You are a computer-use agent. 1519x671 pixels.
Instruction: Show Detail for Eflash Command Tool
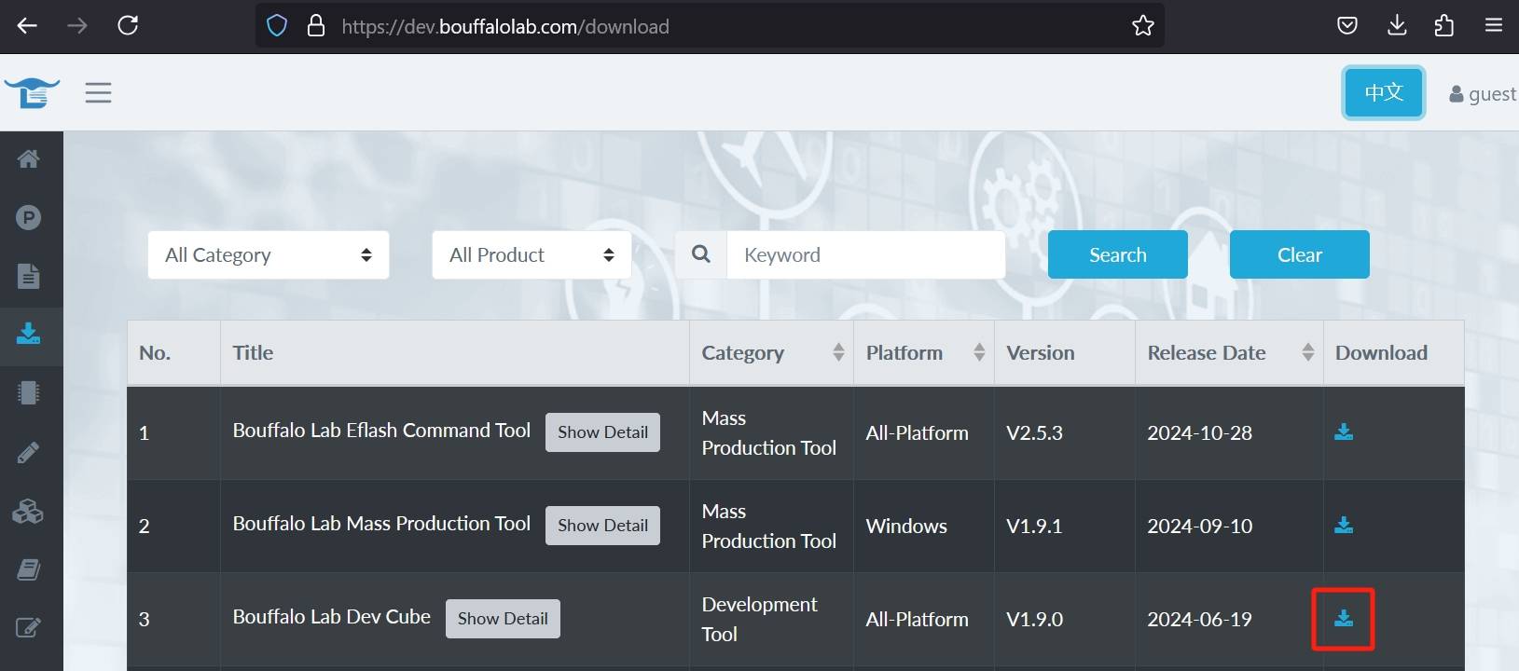click(x=602, y=432)
